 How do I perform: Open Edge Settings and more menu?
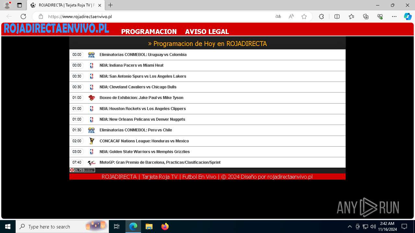coord(394,17)
